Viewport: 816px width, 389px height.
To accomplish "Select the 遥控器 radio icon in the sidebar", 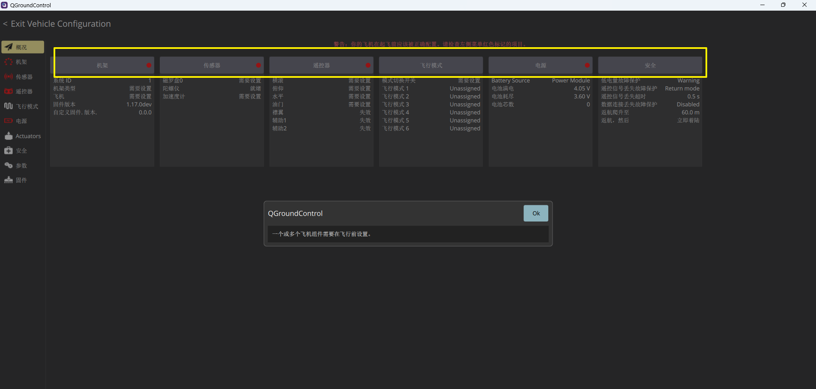I will click(x=8, y=91).
